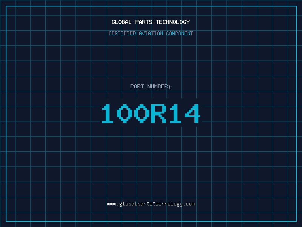302x227 pixels.
Task: Click the GLOBAL PARTS-TECHNOLOGY heading
Action: click(151, 22)
